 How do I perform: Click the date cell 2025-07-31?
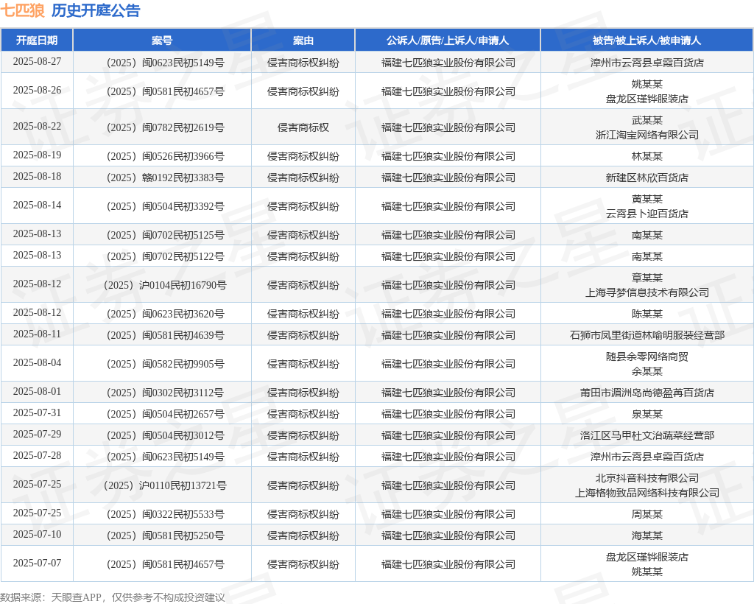coord(37,413)
